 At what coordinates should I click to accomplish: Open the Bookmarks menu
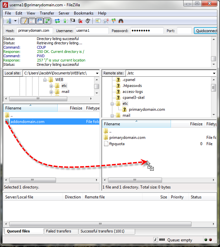pyautogui.click(x=83, y=13)
